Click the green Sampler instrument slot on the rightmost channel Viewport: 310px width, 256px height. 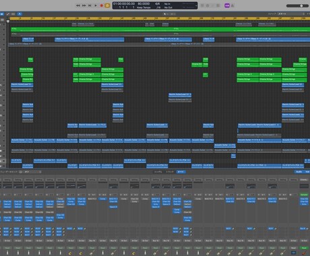pos(304,195)
